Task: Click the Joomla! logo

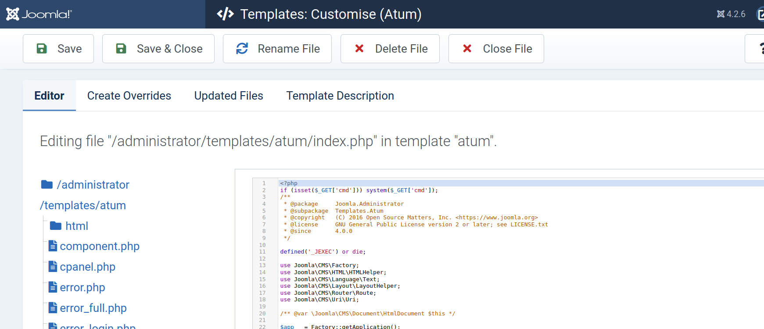Action: point(39,14)
